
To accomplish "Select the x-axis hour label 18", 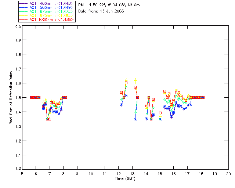I will tap(201, 174).
